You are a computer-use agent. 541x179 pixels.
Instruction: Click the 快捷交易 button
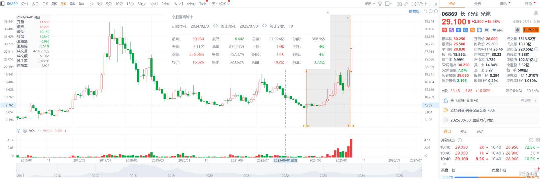[x=531, y=30]
